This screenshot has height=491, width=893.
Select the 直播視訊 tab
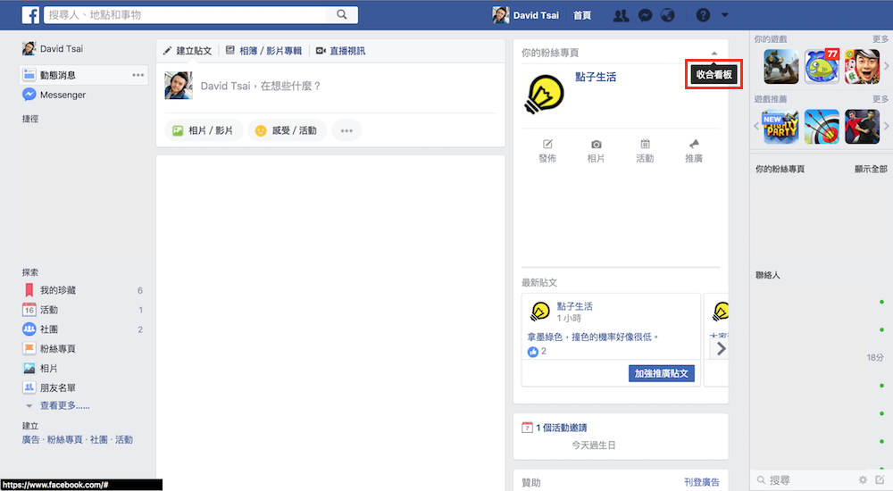[340, 51]
